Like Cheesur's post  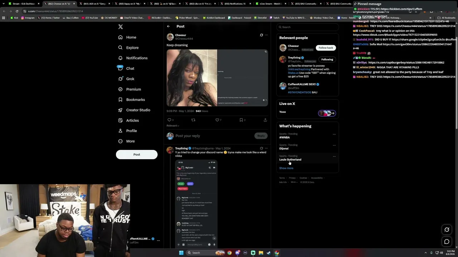(217, 120)
